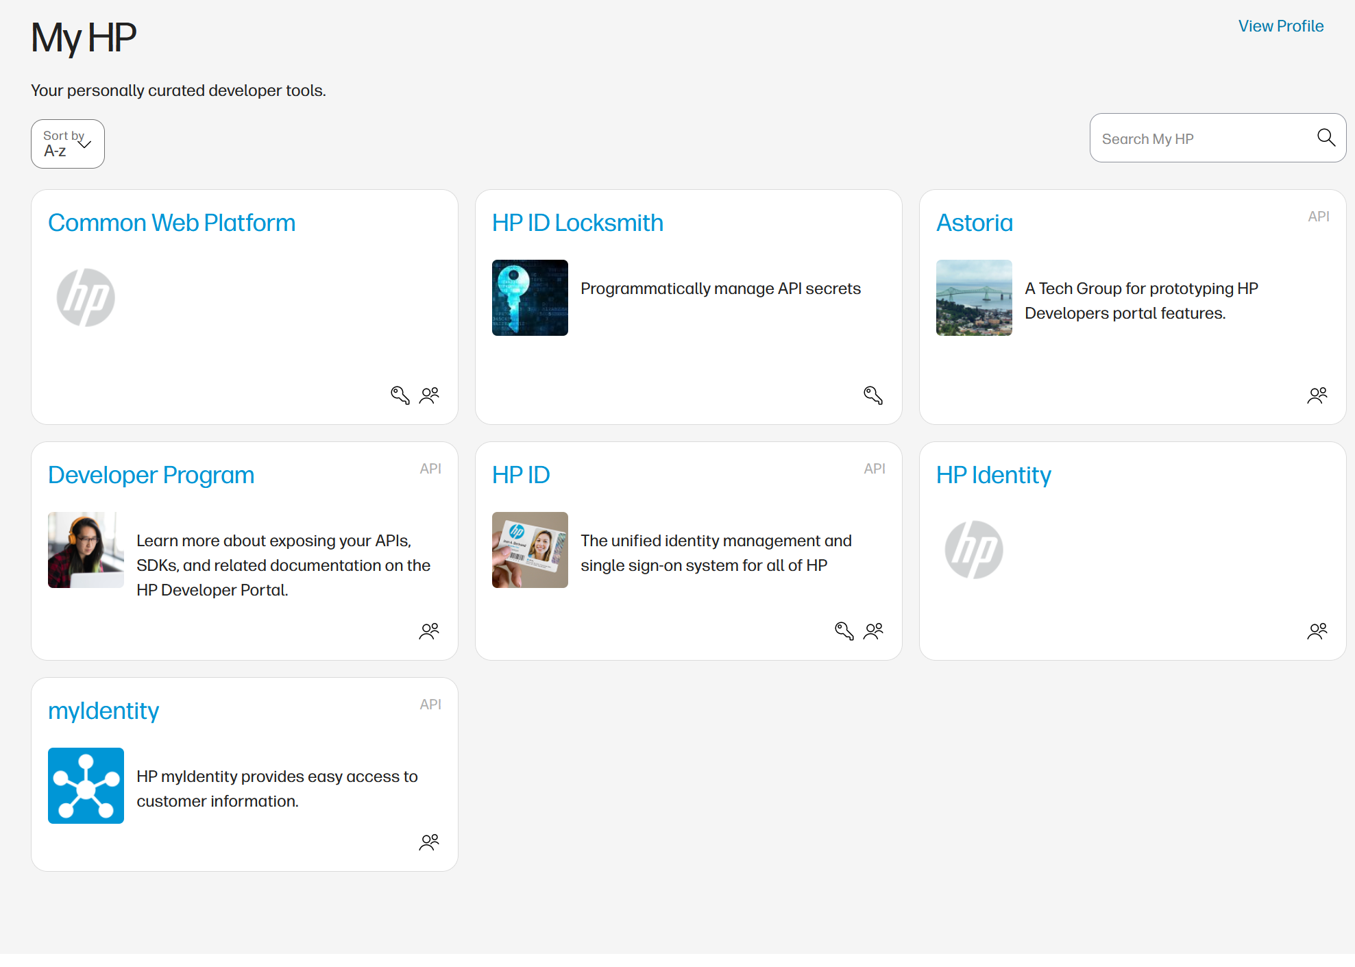The image size is (1355, 967).
Task: Click the magnifier icon in Search My HP
Action: [x=1326, y=138]
